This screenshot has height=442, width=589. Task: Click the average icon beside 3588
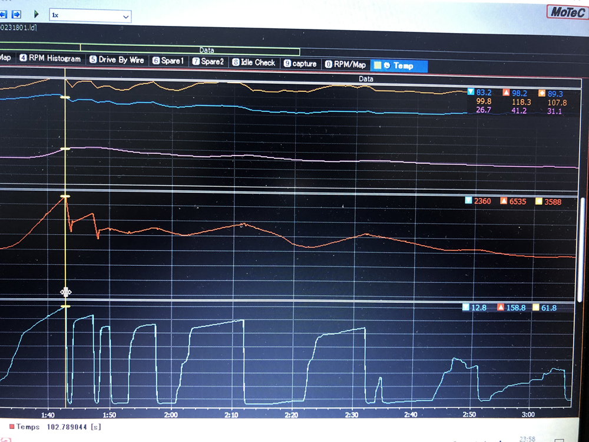pos(539,201)
